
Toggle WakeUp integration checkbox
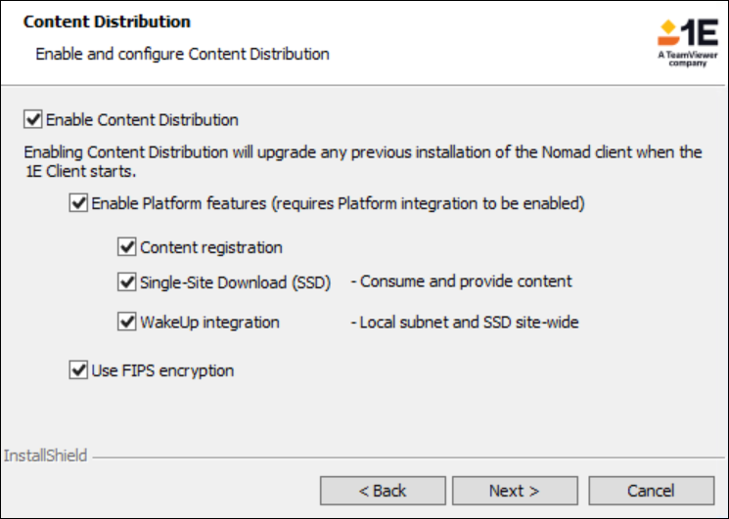126,322
